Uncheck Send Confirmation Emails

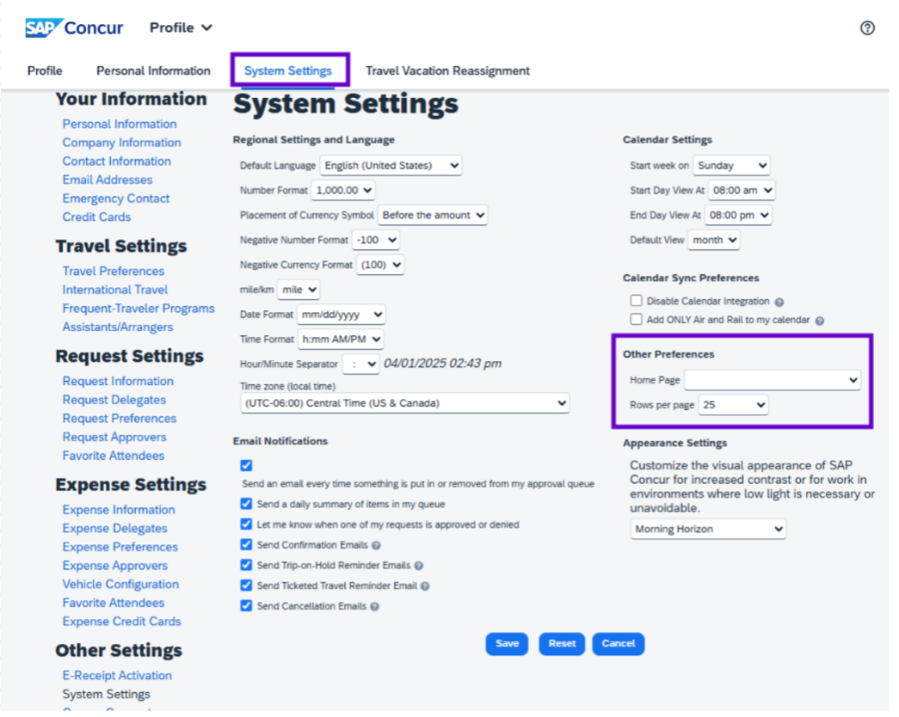(x=247, y=544)
